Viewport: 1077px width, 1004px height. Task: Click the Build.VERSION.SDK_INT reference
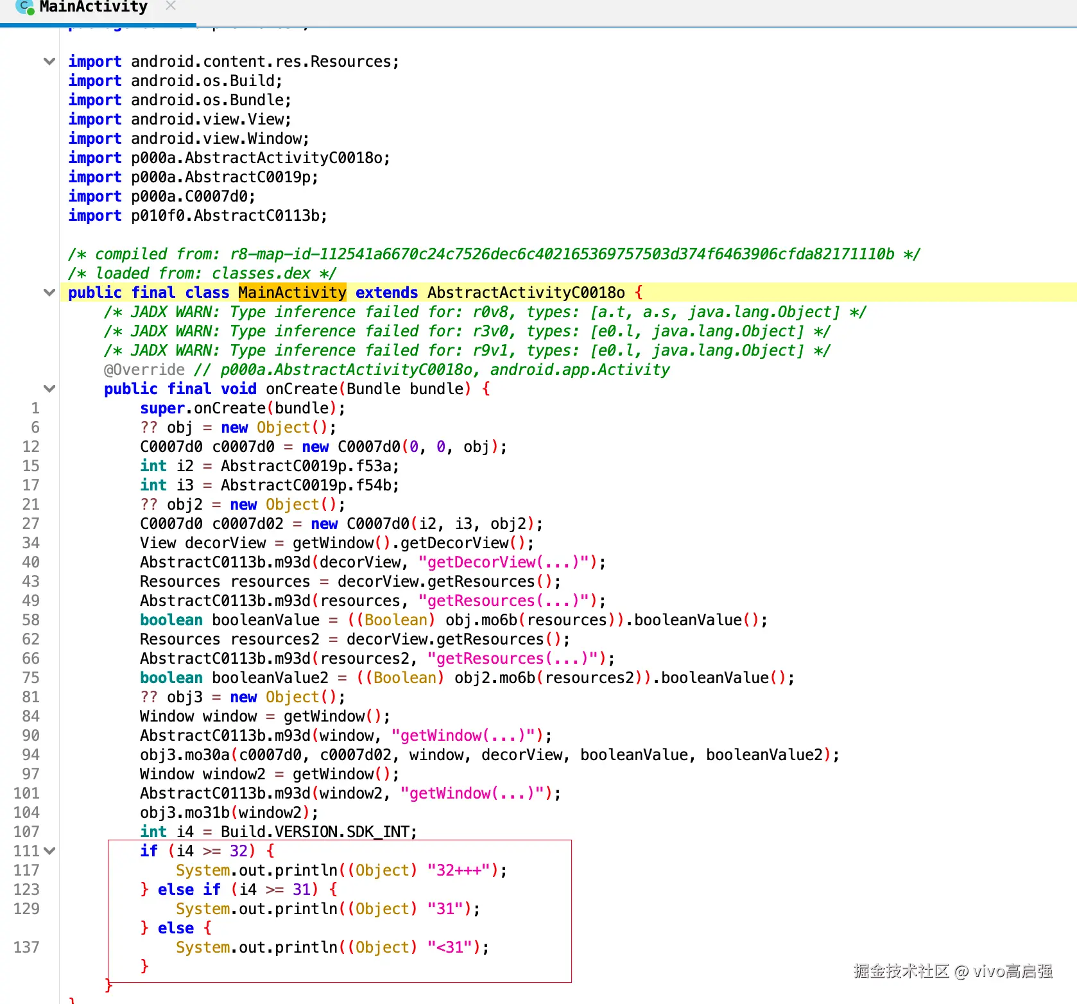(x=315, y=832)
